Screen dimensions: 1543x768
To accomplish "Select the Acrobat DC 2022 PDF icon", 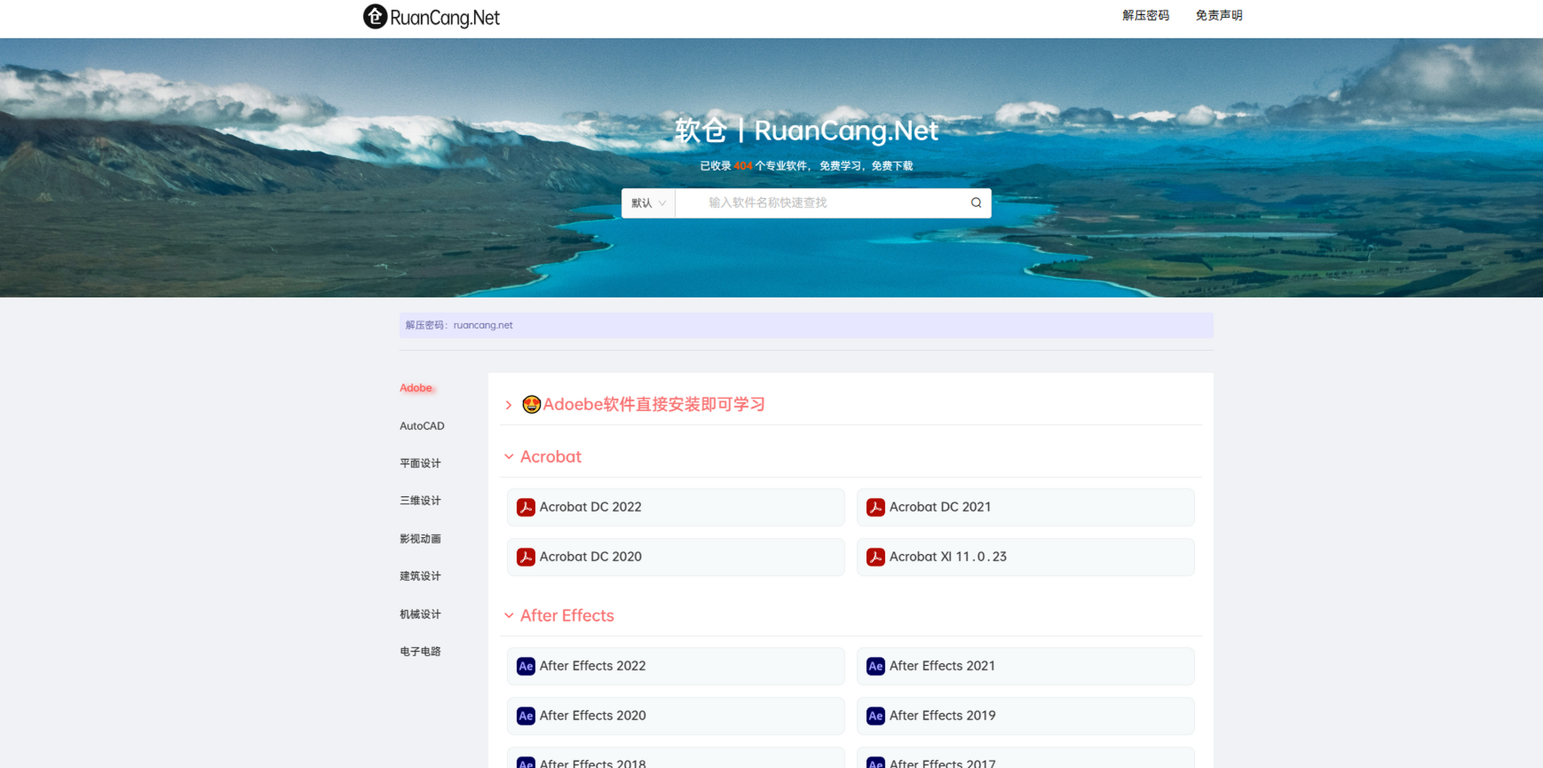I will 526,507.
